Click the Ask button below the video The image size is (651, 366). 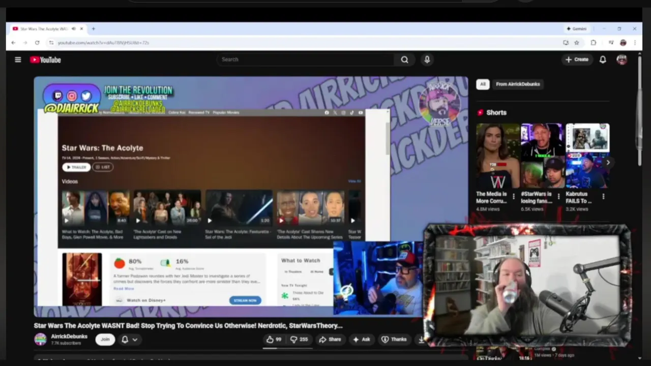click(x=362, y=340)
